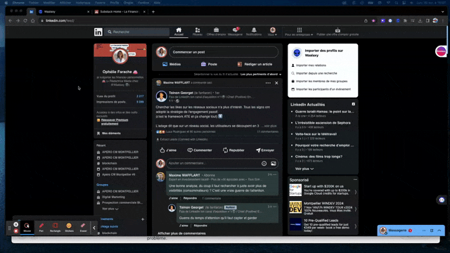
Task: Open Messagerie from top navigation
Action: (235, 32)
